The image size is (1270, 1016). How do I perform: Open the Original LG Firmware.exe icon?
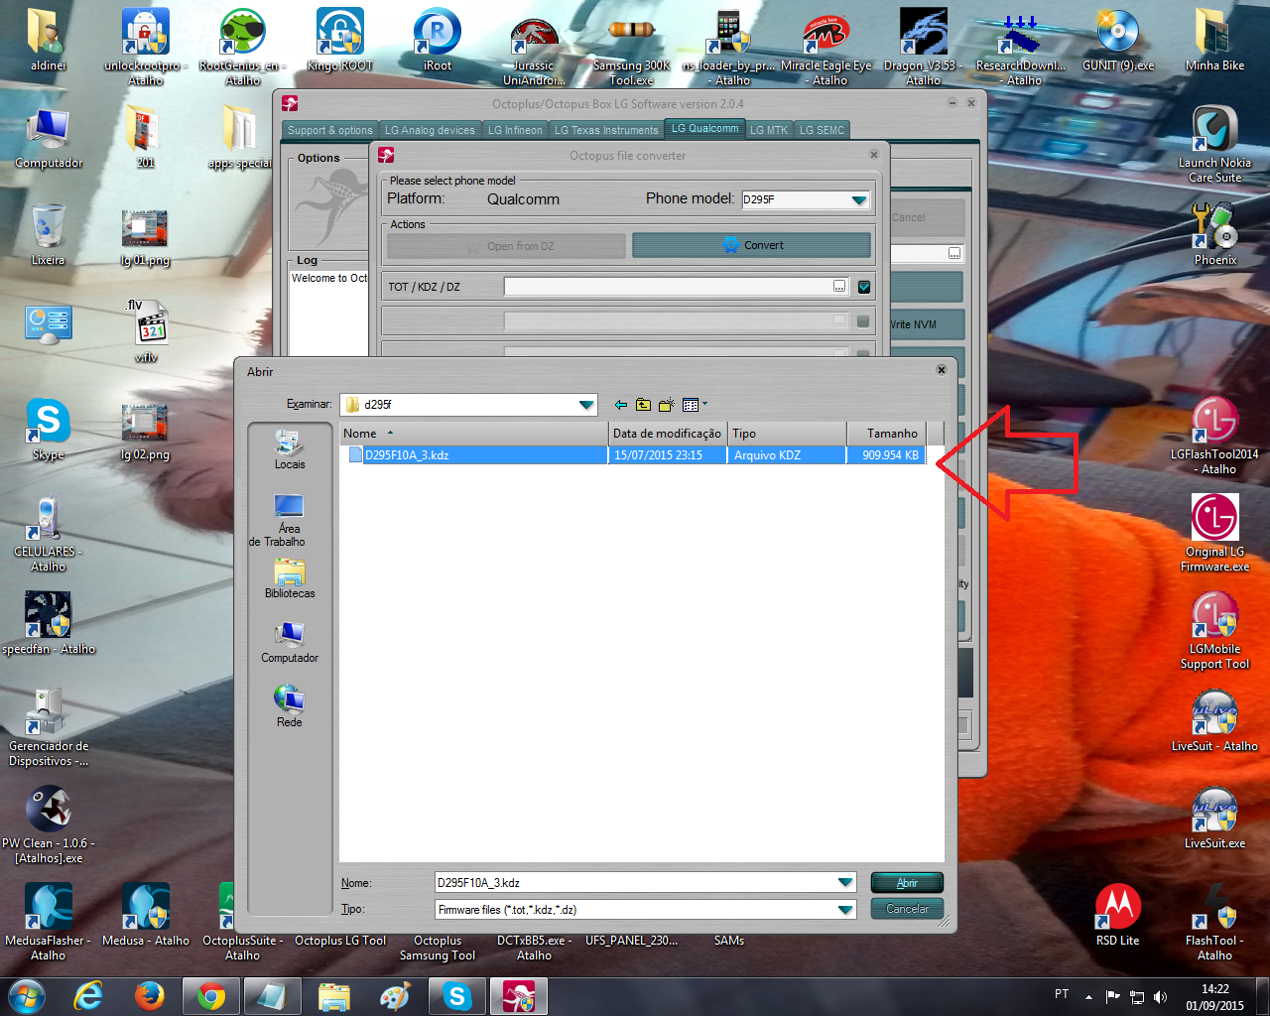tap(1214, 533)
